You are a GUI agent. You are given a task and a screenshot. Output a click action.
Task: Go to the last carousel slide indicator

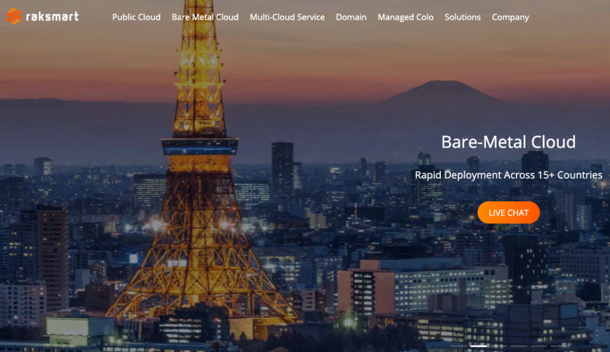point(557,345)
